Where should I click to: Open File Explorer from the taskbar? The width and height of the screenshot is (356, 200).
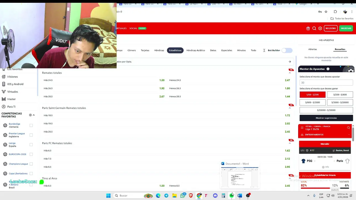click(x=174, y=196)
